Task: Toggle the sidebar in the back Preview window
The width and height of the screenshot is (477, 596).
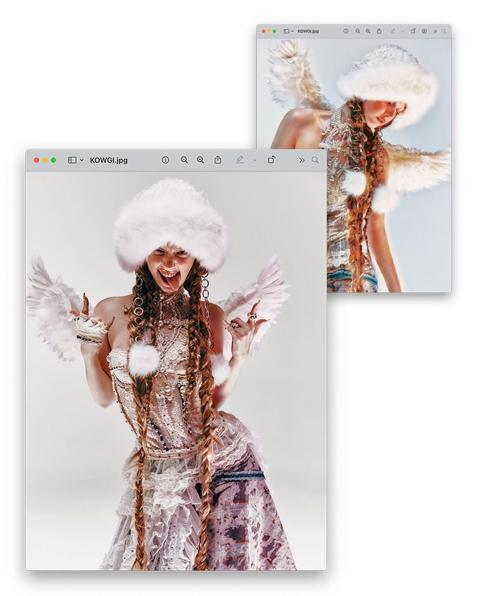Action: click(x=286, y=31)
